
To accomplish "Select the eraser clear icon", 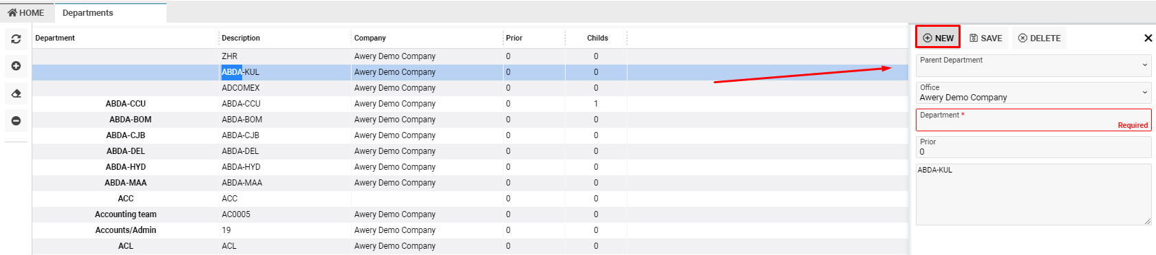I will tap(16, 93).
